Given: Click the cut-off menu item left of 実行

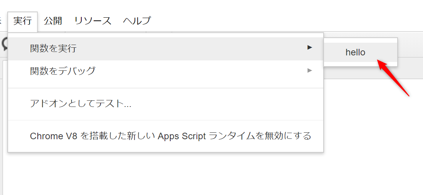Looking at the screenshot, I should [1, 21].
